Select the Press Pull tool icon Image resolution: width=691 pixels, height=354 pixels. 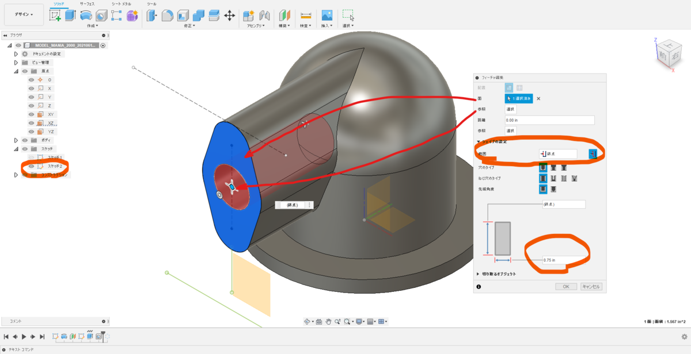coord(153,16)
